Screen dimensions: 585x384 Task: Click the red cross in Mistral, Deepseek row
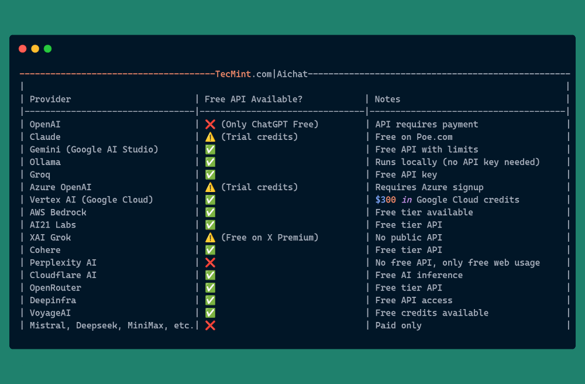[x=210, y=325]
